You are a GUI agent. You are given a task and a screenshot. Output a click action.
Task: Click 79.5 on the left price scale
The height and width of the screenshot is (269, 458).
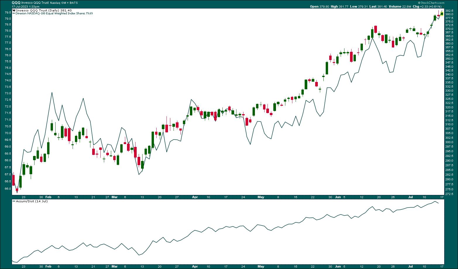pos(8,12)
